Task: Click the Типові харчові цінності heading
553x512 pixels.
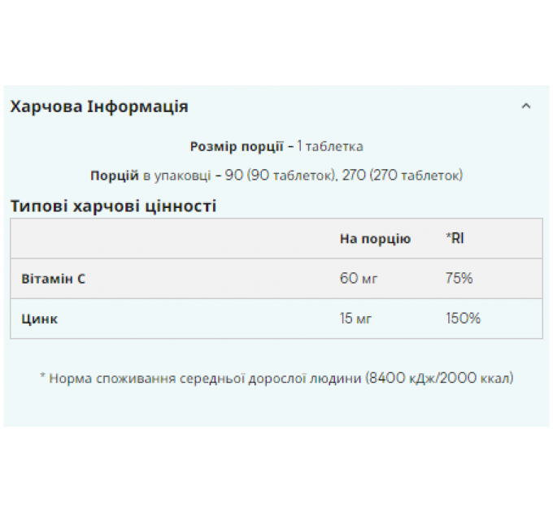Action: click(x=113, y=206)
